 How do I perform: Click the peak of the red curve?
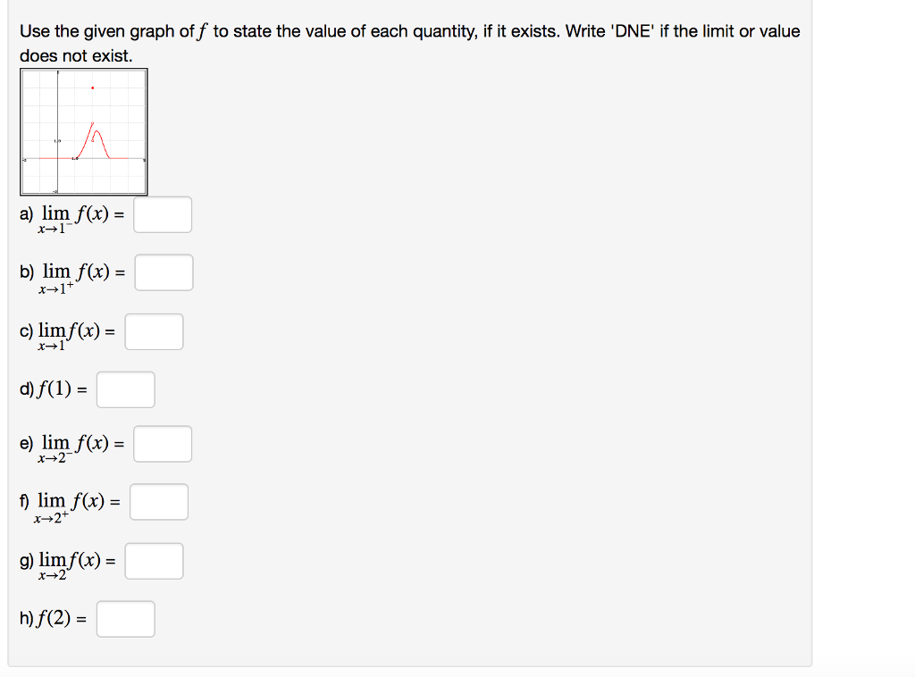pyautogui.click(x=97, y=131)
